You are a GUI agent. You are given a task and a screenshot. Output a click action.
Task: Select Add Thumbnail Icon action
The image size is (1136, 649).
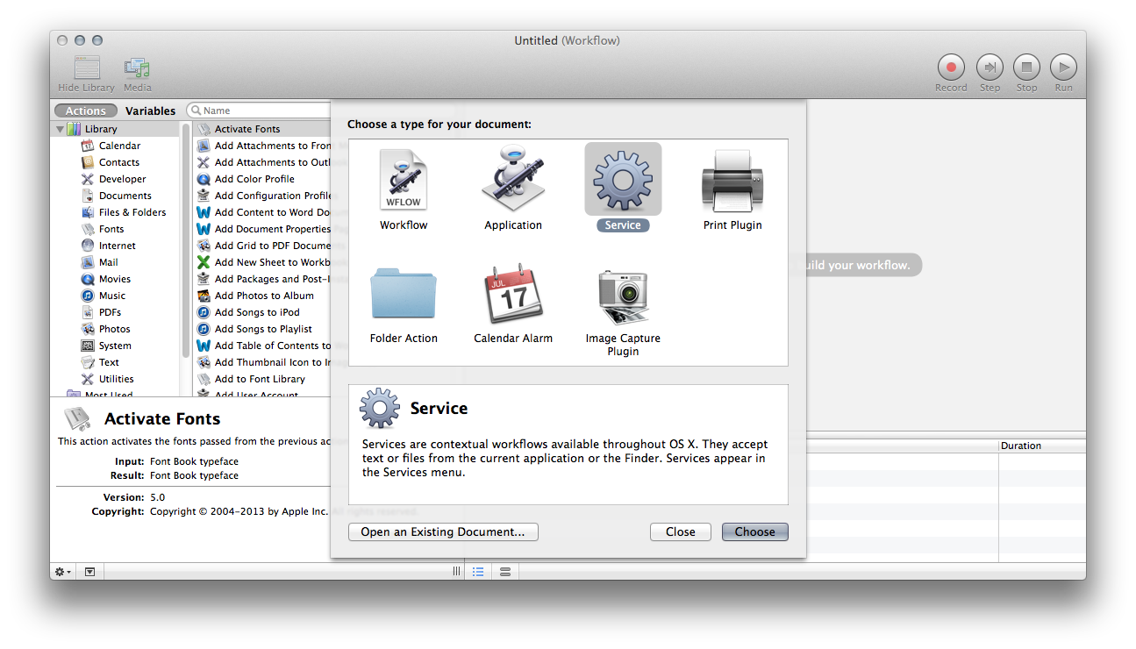point(262,362)
